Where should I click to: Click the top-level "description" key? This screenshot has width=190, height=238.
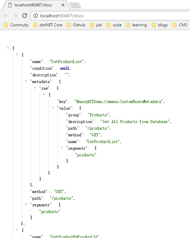44,75
